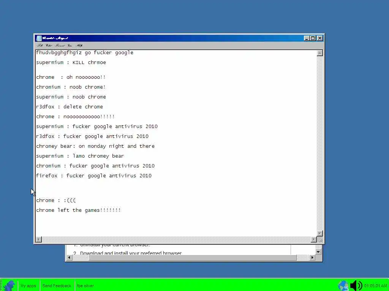
Task: Click Notepad vertical scrollbar up arrow
Action: coord(320,53)
